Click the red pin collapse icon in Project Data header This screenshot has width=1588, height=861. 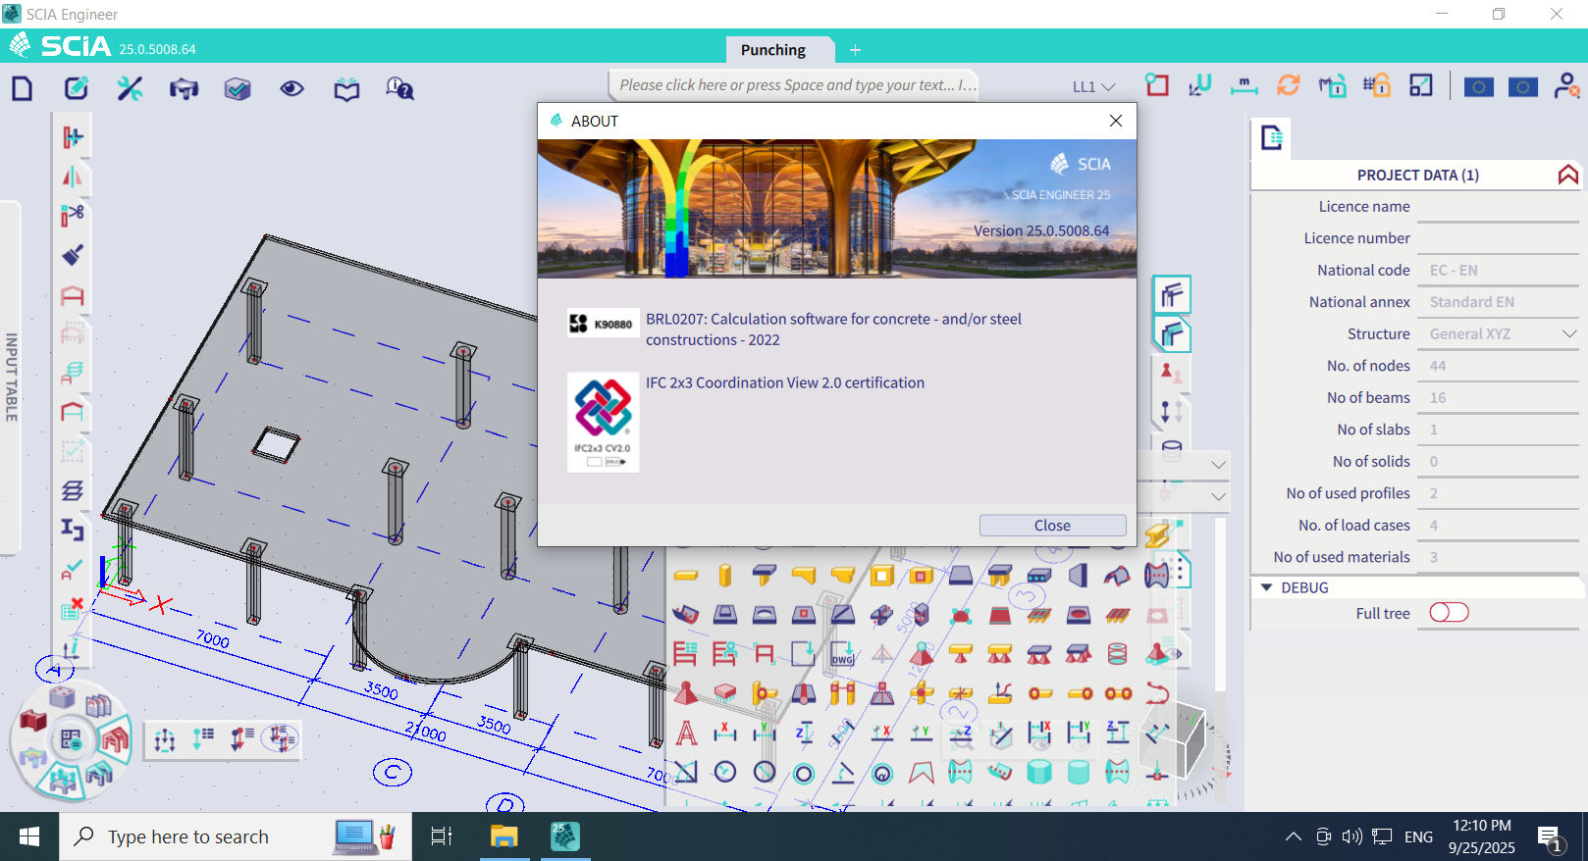point(1567,175)
